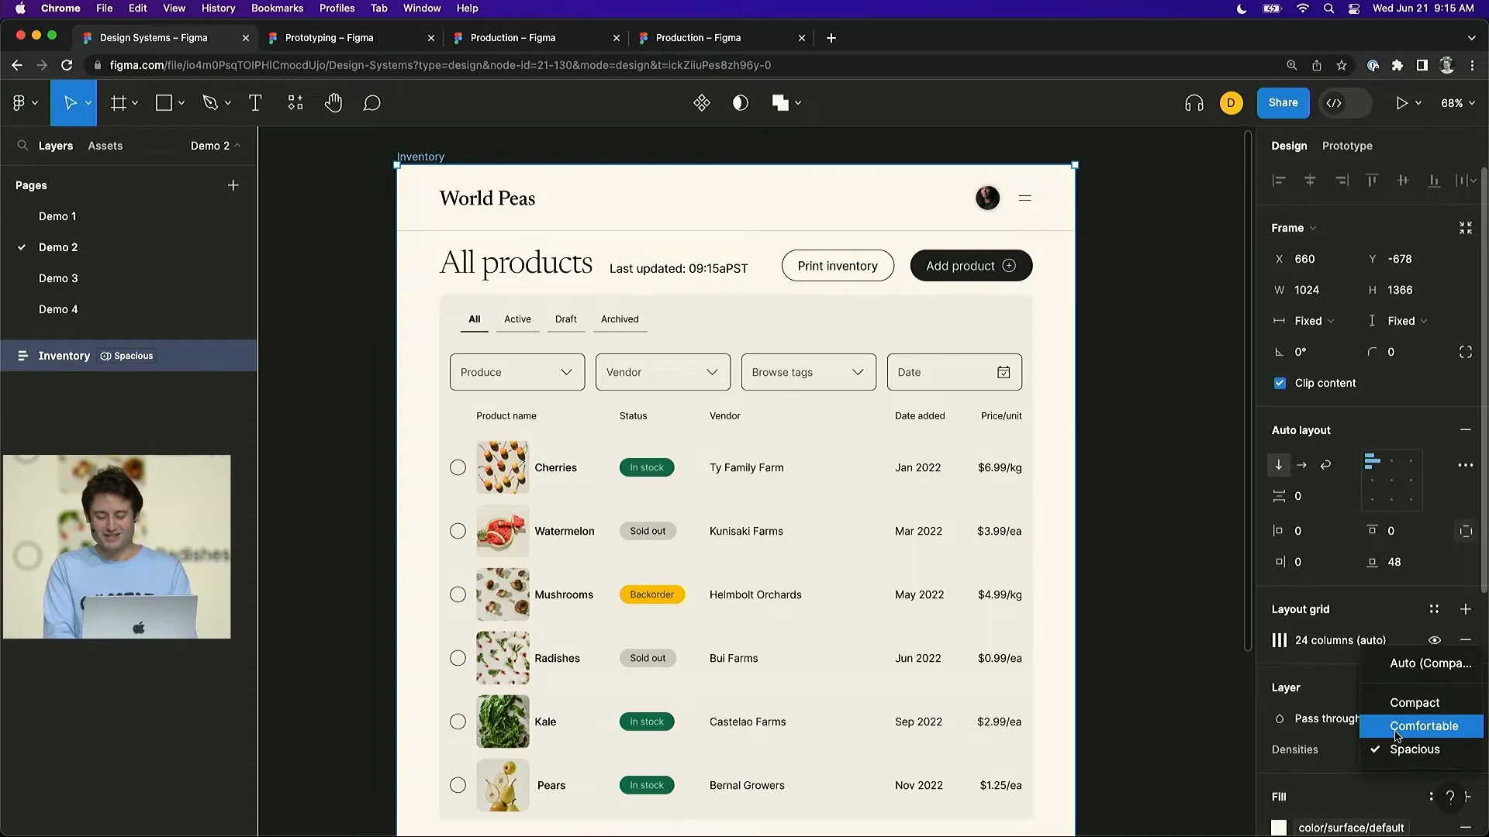Start audio conversation with headphones icon
This screenshot has width=1489, height=837.
coord(1194,103)
